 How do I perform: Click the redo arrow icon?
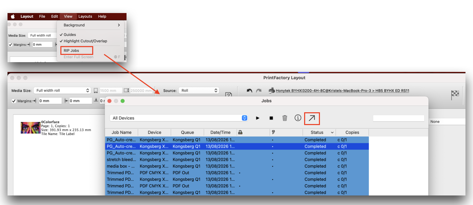(x=259, y=90)
